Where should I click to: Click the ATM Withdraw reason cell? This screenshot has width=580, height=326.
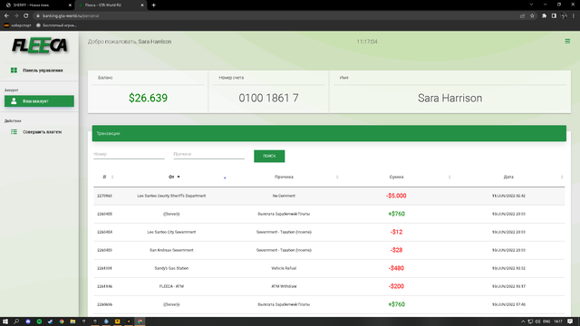point(284,286)
